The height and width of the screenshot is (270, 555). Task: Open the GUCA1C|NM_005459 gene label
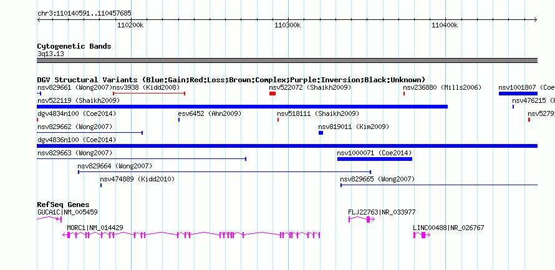tap(67, 212)
